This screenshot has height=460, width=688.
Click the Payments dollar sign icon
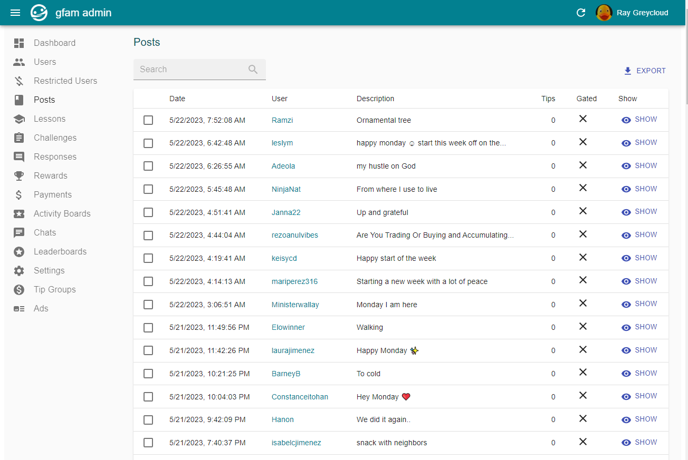click(19, 195)
